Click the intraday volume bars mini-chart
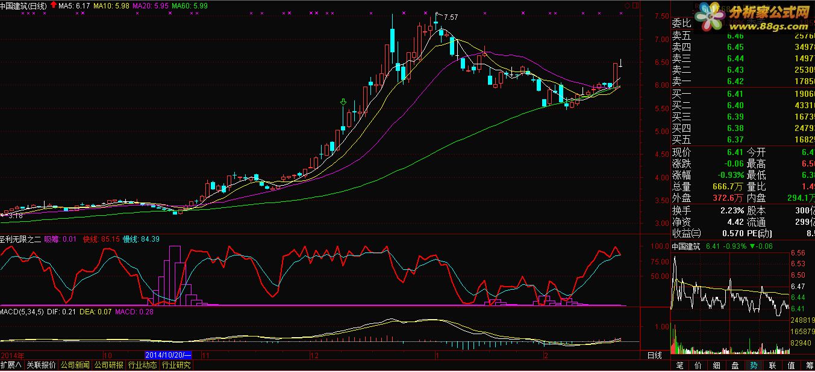 (x=729, y=339)
